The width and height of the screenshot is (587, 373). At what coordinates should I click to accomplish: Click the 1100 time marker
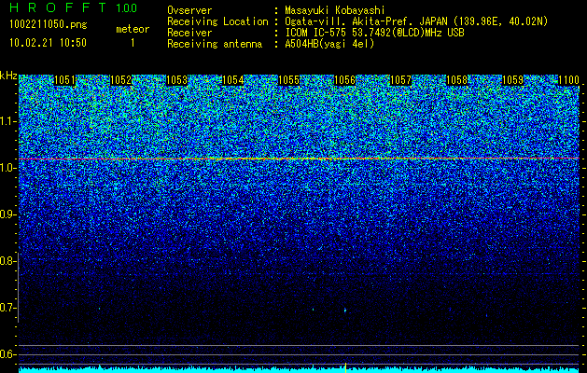(x=568, y=80)
